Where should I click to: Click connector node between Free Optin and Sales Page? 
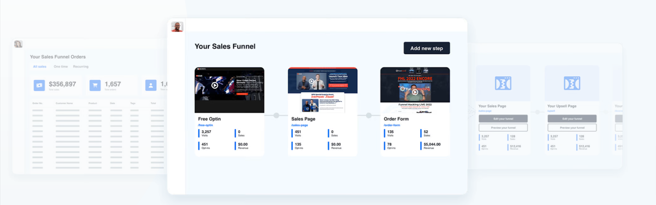[276, 115]
